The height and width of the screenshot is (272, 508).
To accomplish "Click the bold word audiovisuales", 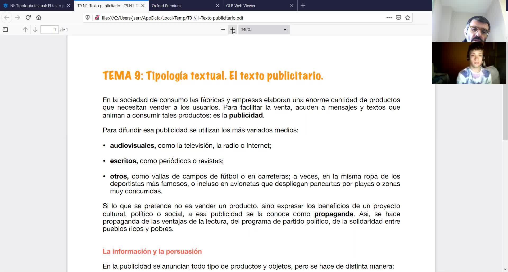I will pos(133,146).
